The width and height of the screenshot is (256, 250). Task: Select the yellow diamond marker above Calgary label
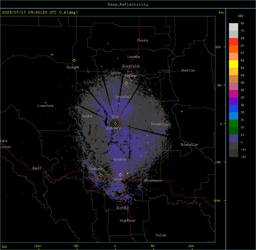[120, 175]
